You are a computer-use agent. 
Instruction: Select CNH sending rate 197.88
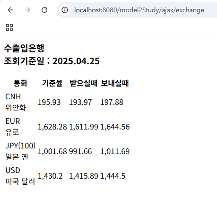click(x=112, y=102)
